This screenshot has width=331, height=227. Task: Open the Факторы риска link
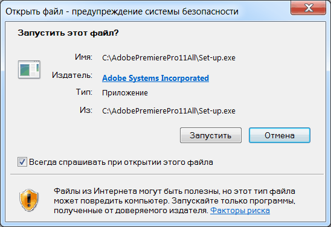click(x=240, y=210)
